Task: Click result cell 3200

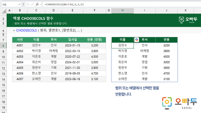Action: point(166,45)
